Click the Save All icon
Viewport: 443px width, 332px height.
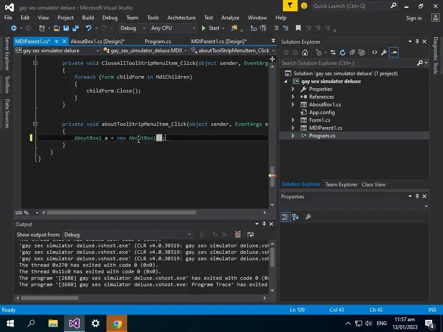(75, 28)
